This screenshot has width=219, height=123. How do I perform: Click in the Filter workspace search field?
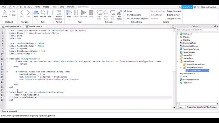[x=197, y=30]
